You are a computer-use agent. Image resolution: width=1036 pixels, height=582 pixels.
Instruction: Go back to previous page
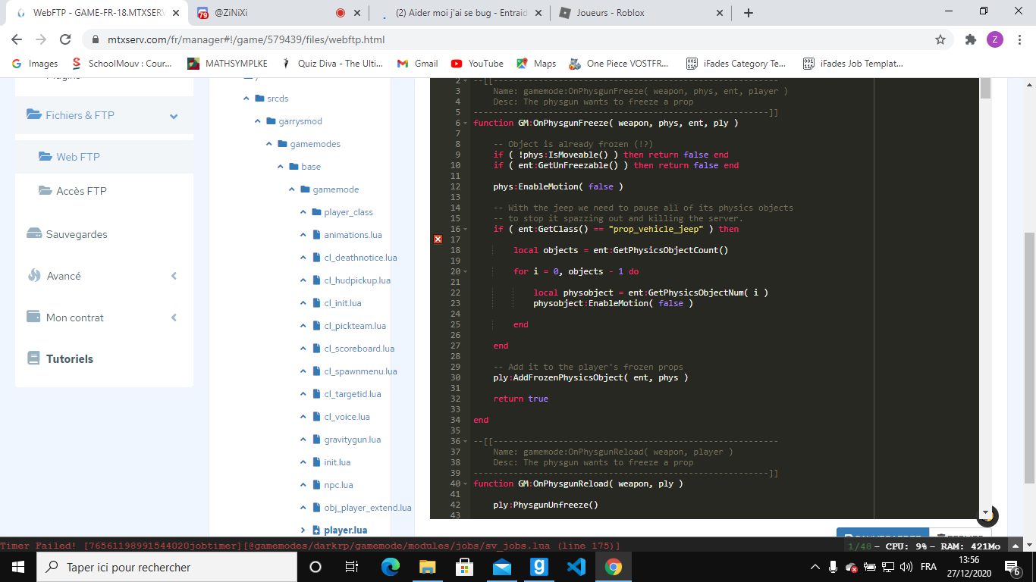[x=17, y=39]
